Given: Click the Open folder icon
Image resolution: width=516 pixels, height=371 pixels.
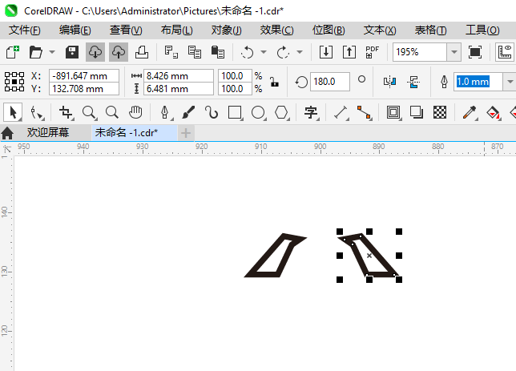Looking at the screenshot, I should [x=35, y=52].
